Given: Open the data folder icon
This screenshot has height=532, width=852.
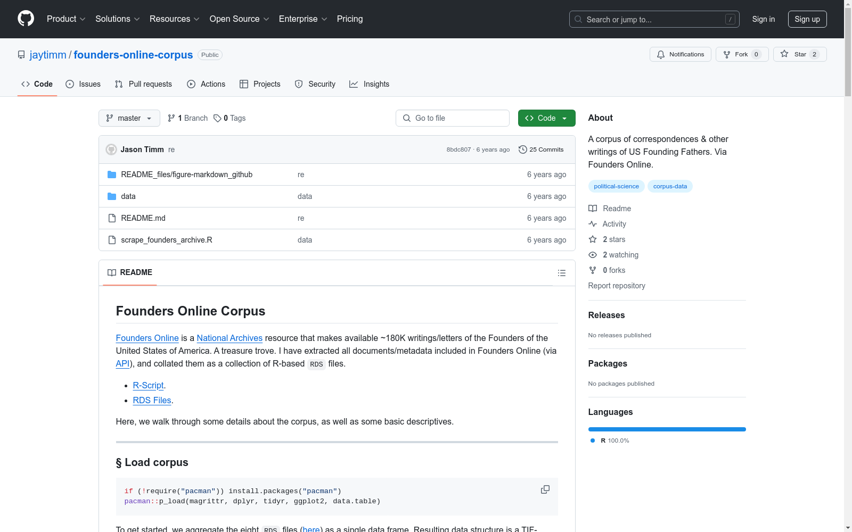Looking at the screenshot, I should coord(112,196).
